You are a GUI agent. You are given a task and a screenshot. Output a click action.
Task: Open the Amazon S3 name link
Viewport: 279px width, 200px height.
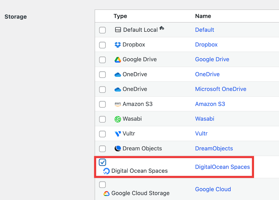tap(210, 104)
